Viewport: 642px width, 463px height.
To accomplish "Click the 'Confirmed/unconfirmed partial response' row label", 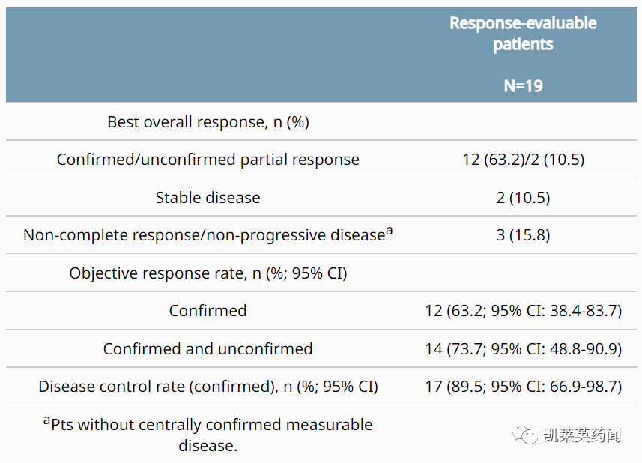I will point(208,160).
